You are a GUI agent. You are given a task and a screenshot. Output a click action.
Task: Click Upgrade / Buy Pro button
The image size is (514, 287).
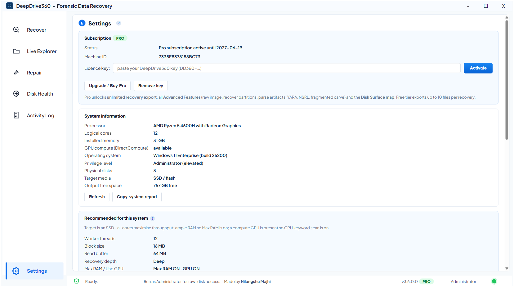pyautogui.click(x=107, y=86)
